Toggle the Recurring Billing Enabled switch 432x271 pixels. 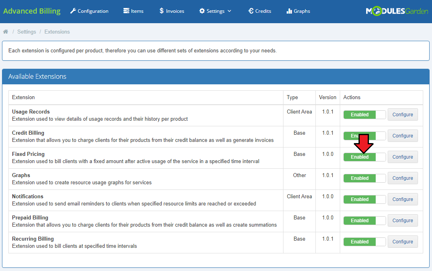(x=365, y=242)
